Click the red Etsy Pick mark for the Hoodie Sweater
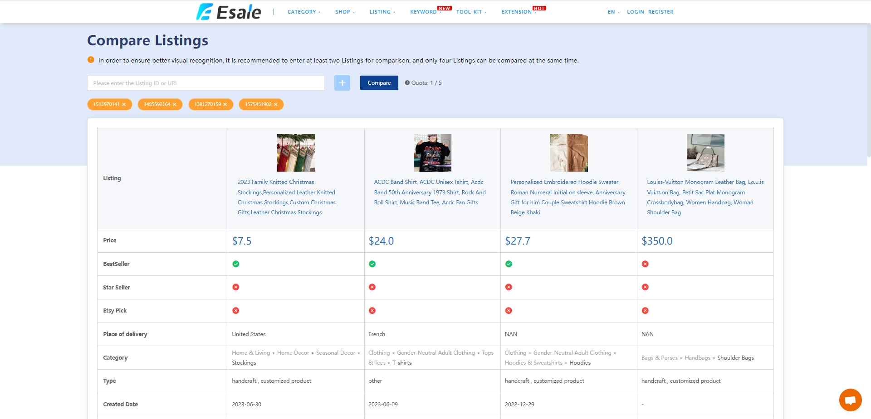Image resolution: width=871 pixels, height=419 pixels. tap(509, 311)
